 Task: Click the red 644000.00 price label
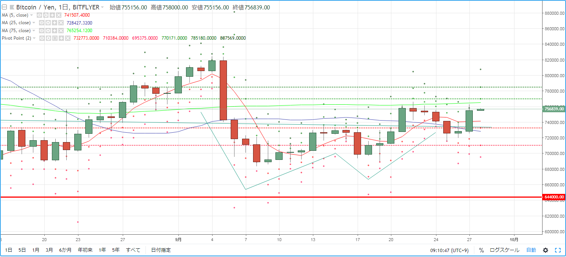click(x=554, y=197)
